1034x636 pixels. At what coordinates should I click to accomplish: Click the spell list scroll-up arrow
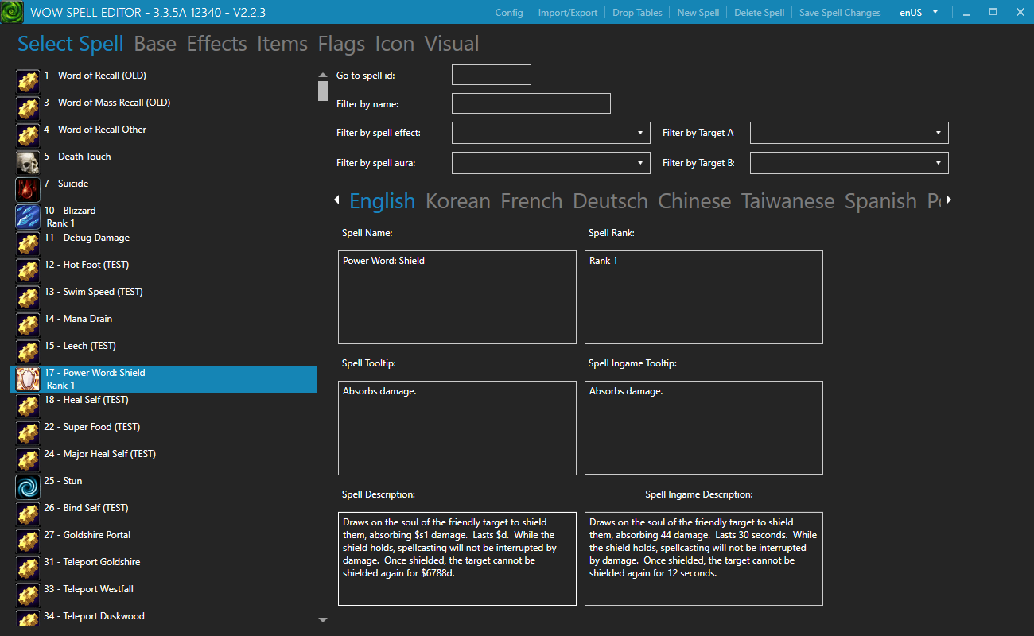coord(323,75)
